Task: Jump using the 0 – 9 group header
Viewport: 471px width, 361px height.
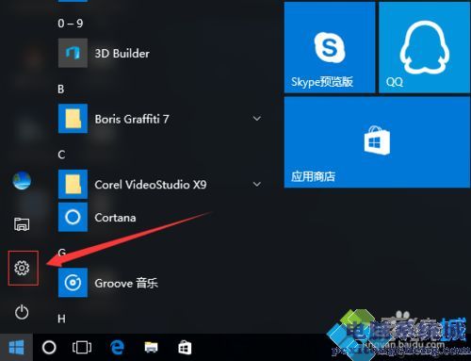Action: [x=71, y=24]
